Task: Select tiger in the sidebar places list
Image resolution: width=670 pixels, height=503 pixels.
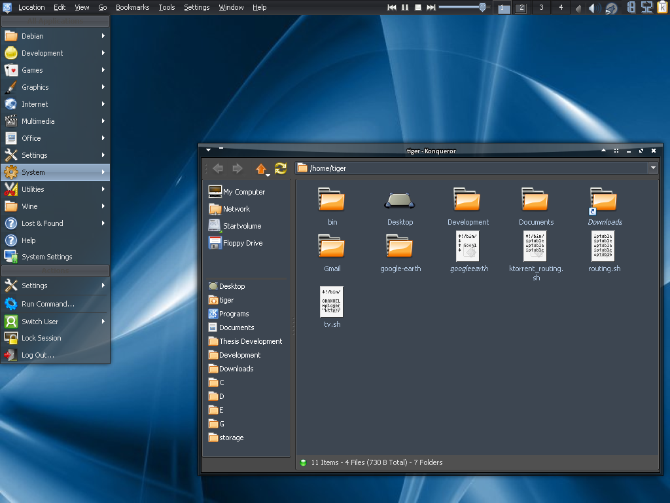Action: (221, 300)
